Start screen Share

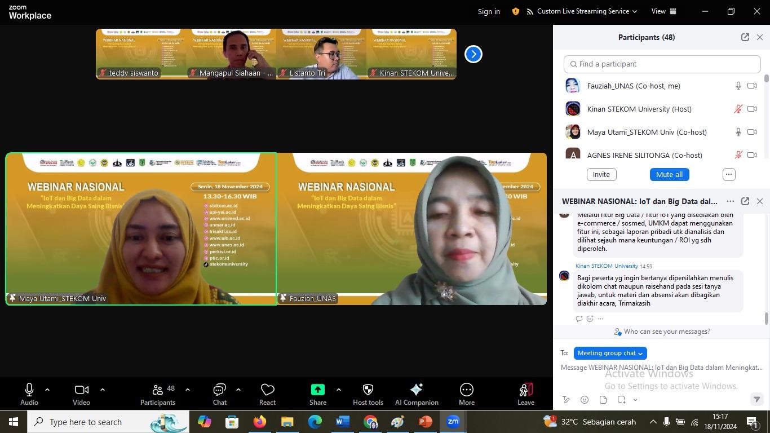(x=318, y=394)
